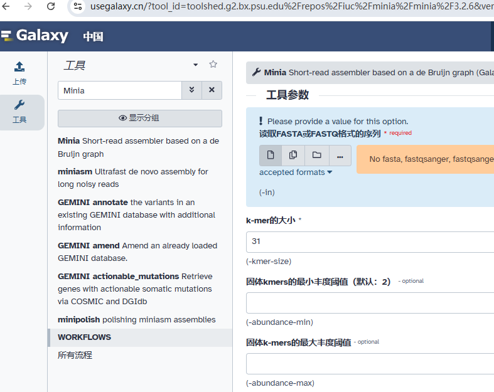
Task: Open GEMINI amend tool
Action: point(137,252)
